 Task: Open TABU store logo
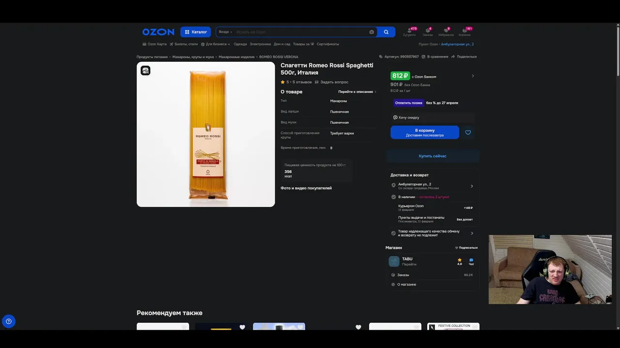(x=394, y=261)
